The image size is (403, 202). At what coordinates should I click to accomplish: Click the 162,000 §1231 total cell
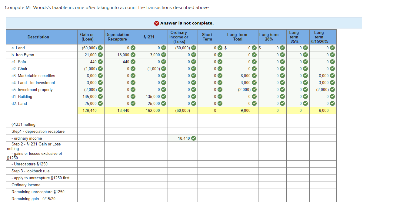pos(152,110)
